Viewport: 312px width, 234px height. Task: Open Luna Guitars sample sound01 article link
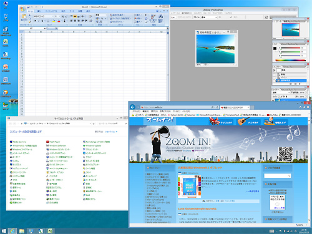[197, 208]
